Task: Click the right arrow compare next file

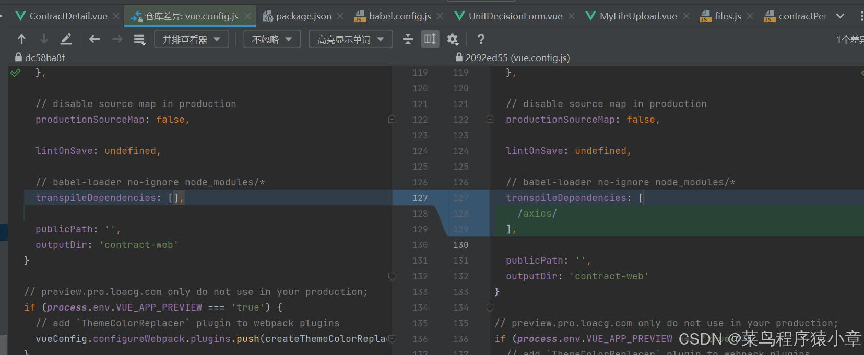Action: tap(117, 39)
